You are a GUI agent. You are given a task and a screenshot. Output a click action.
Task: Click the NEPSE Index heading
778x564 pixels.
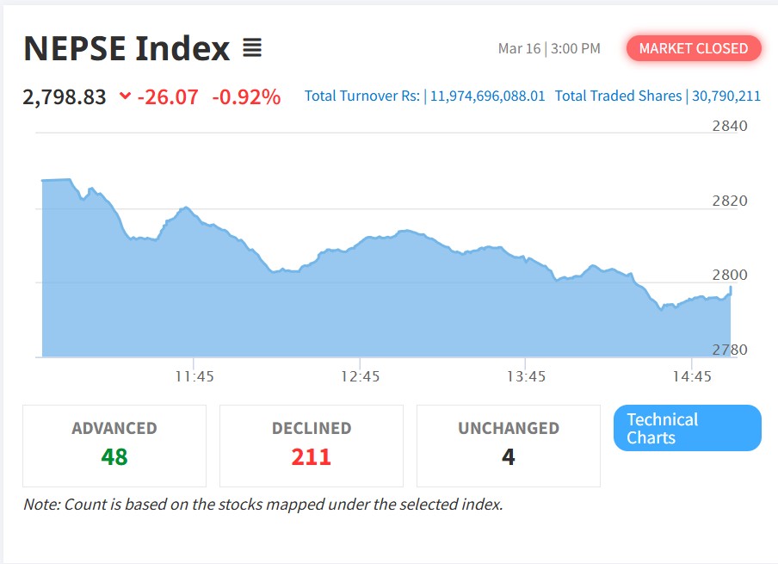(x=127, y=48)
